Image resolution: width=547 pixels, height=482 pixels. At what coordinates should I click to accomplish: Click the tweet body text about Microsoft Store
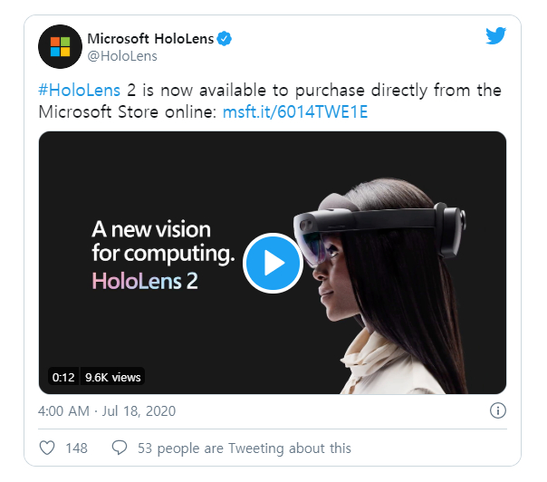coord(270,101)
